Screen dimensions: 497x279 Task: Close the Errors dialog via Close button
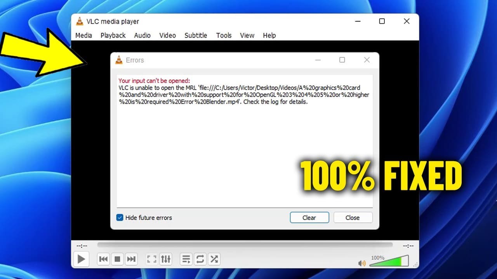(x=353, y=217)
